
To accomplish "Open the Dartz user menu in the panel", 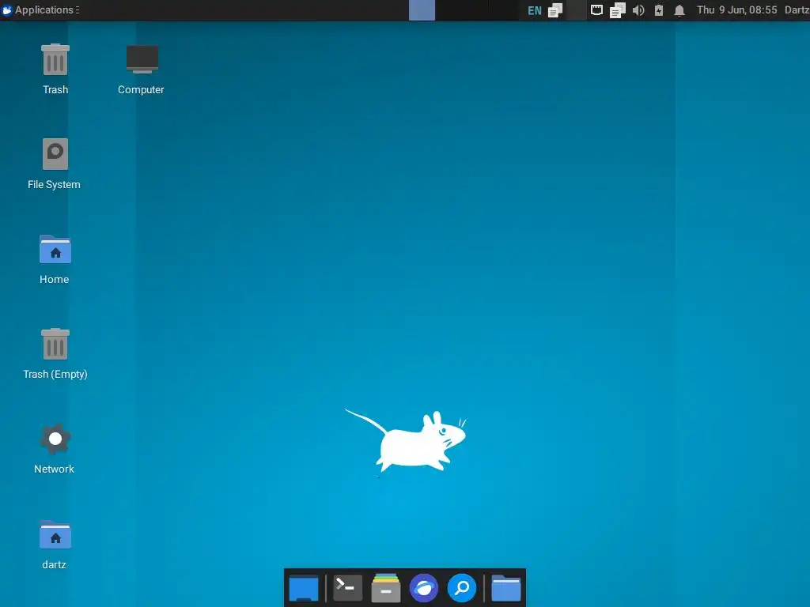I will point(797,9).
